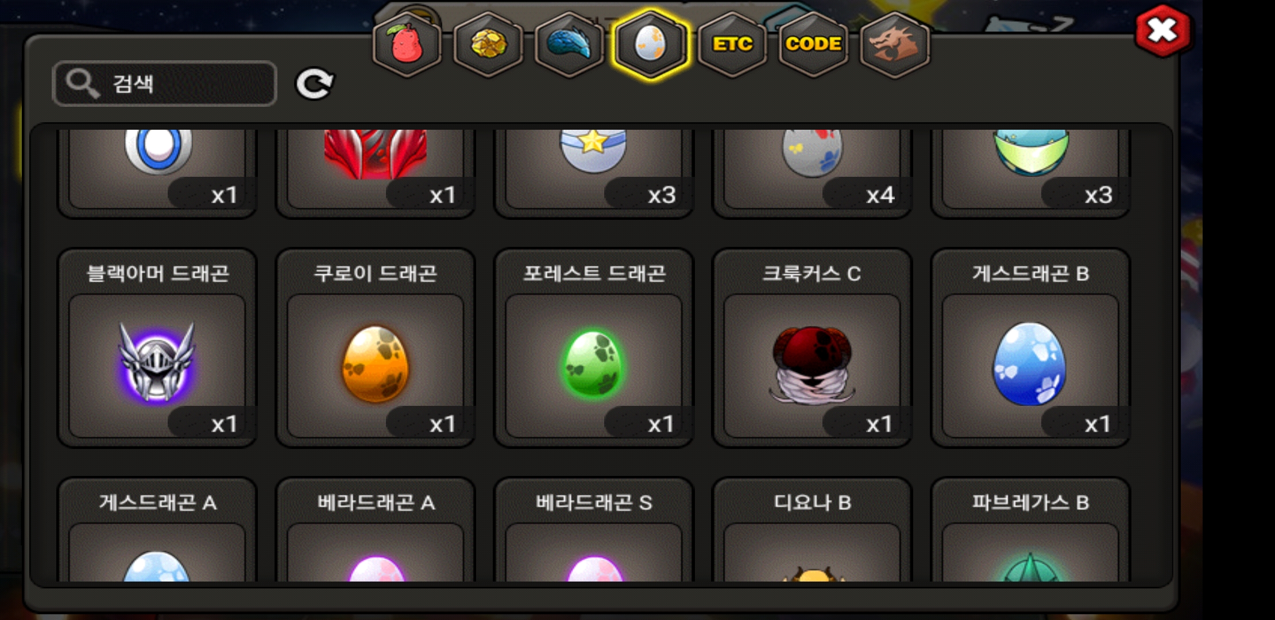
Task: Choose the 크룩커스 C red egg
Action: point(812,348)
